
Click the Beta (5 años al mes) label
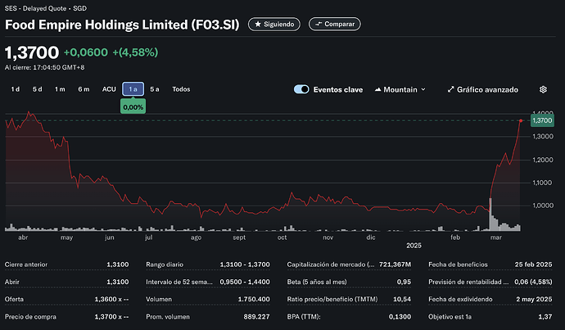pos(317,282)
